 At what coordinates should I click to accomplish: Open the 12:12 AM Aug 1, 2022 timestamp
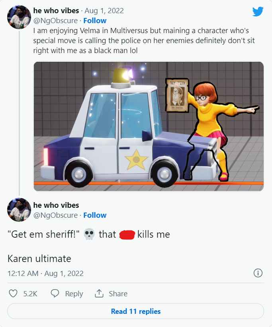tap(46, 273)
